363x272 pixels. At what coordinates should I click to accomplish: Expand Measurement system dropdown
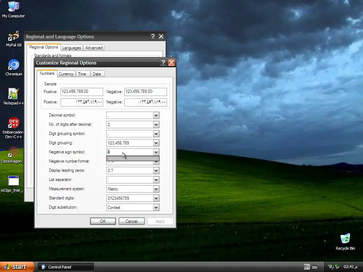(x=156, y=189)
